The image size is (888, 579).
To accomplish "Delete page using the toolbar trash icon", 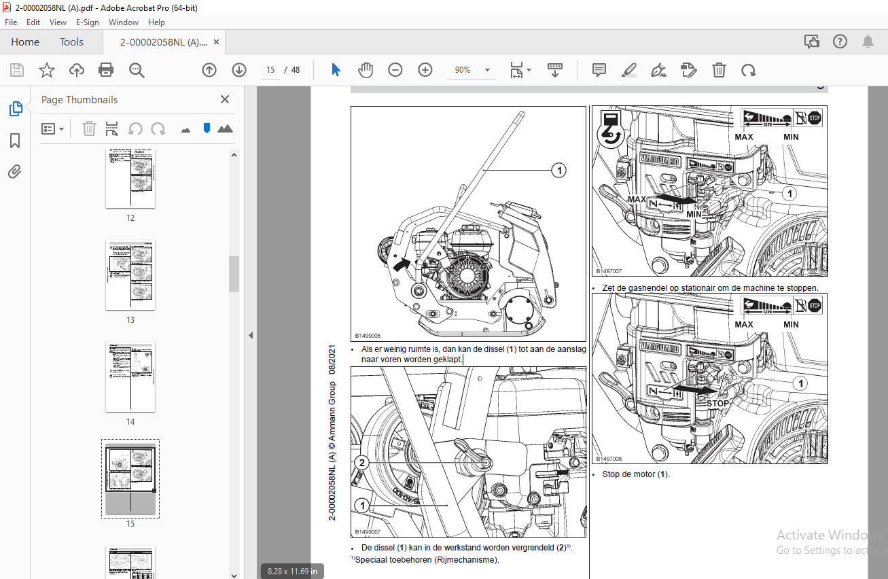I will (x=719, y=70).
